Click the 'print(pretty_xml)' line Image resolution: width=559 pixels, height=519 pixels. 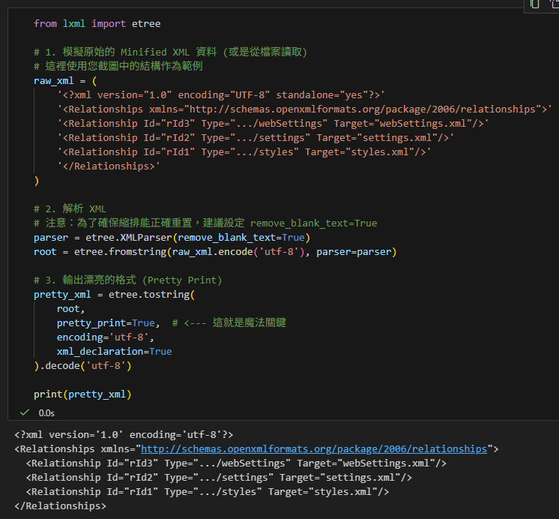[82, 394]
